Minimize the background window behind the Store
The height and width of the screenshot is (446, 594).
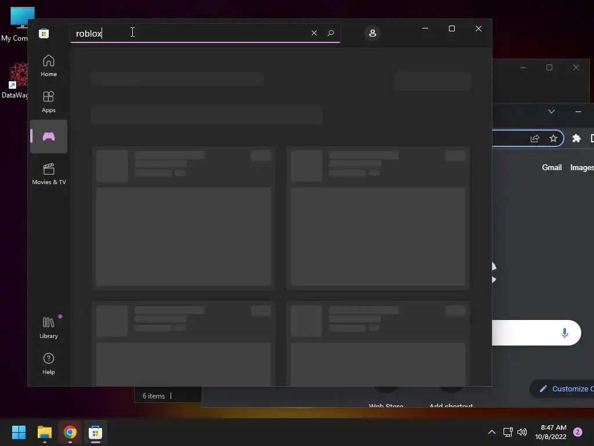coord(523,67)
